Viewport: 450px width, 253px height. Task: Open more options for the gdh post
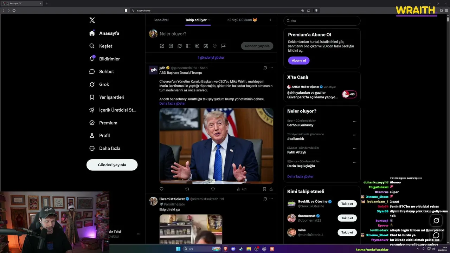[x=271, y=68]
